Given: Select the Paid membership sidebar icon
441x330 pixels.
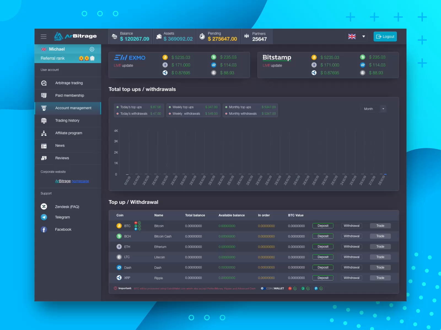Looking at the screenshot, I should click(x=44, y=95).
